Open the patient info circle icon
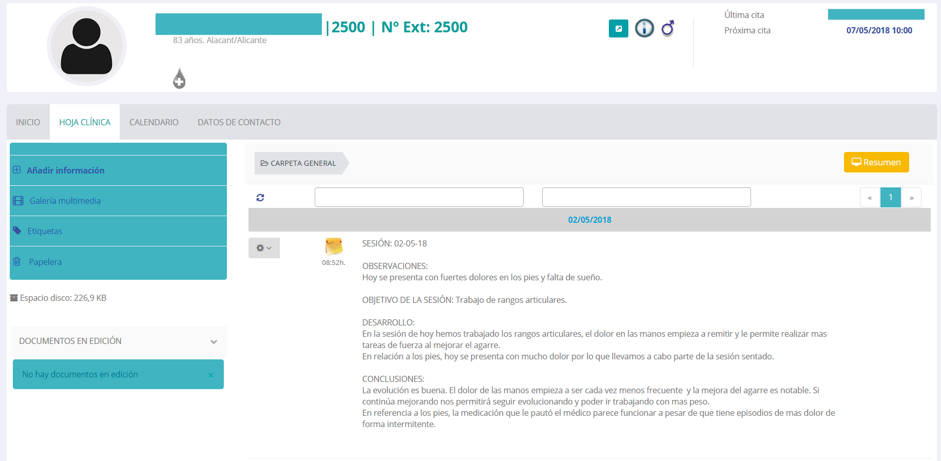Image resolution: width=941 pixels, height=461 pixels. click(644, 28)
